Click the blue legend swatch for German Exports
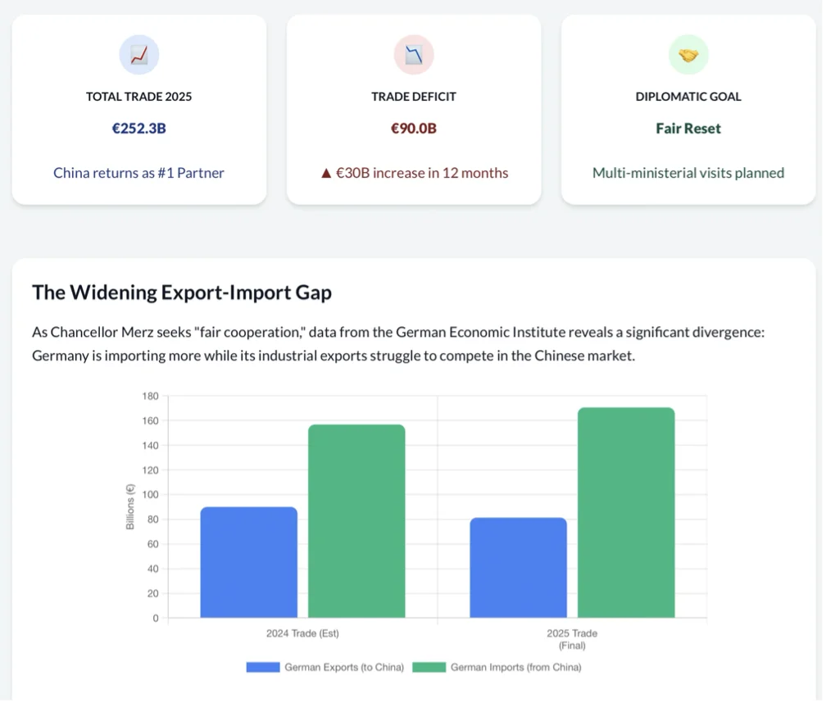Viewport: 826px width, 703px height. [x=262, y=667]
